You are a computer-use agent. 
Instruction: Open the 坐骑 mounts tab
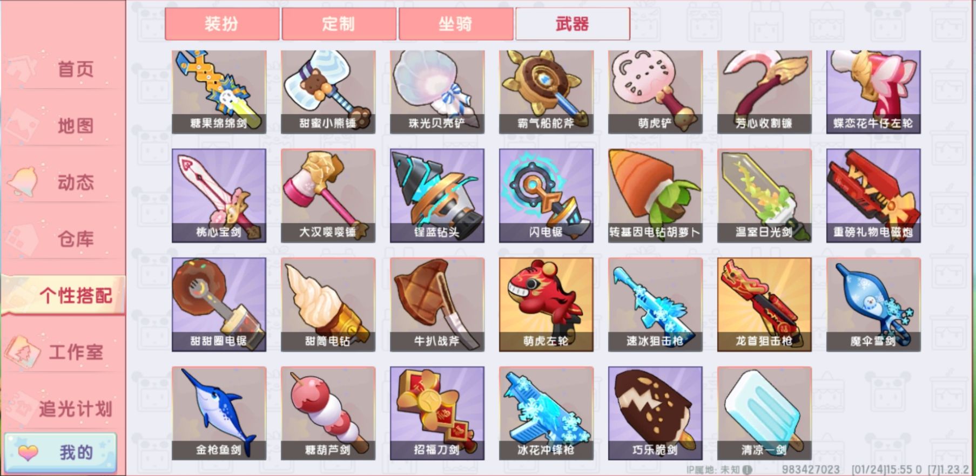[456, 24]
